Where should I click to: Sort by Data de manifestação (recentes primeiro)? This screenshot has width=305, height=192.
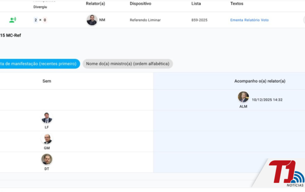click(x=39, y=64)
